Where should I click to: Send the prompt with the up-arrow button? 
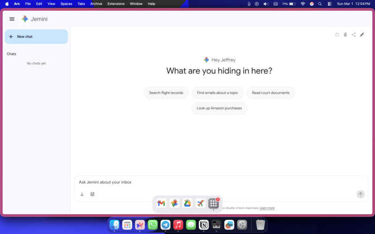tap(360, 194)
